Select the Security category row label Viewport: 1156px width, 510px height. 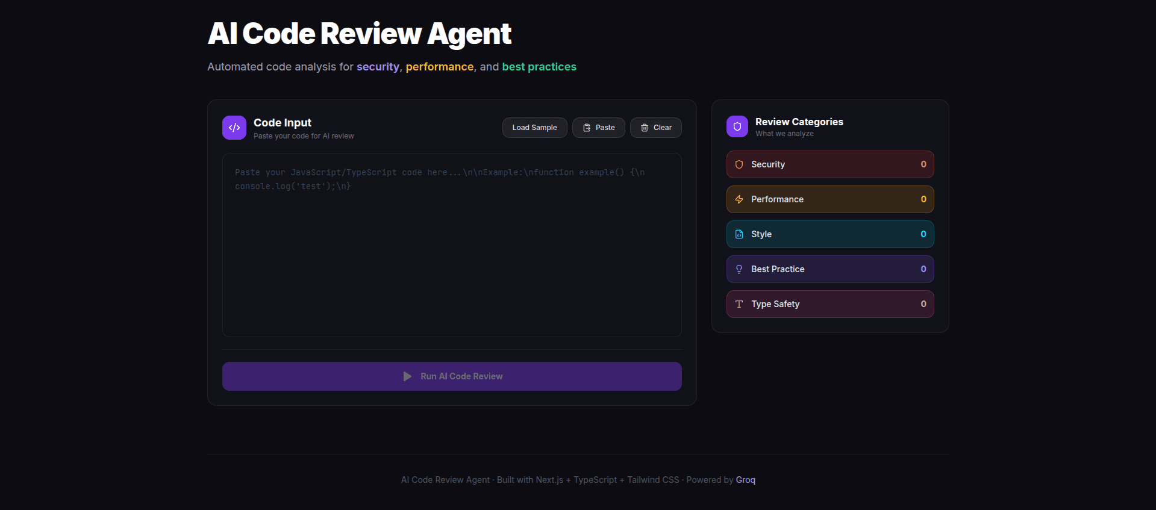coord(768,164)
